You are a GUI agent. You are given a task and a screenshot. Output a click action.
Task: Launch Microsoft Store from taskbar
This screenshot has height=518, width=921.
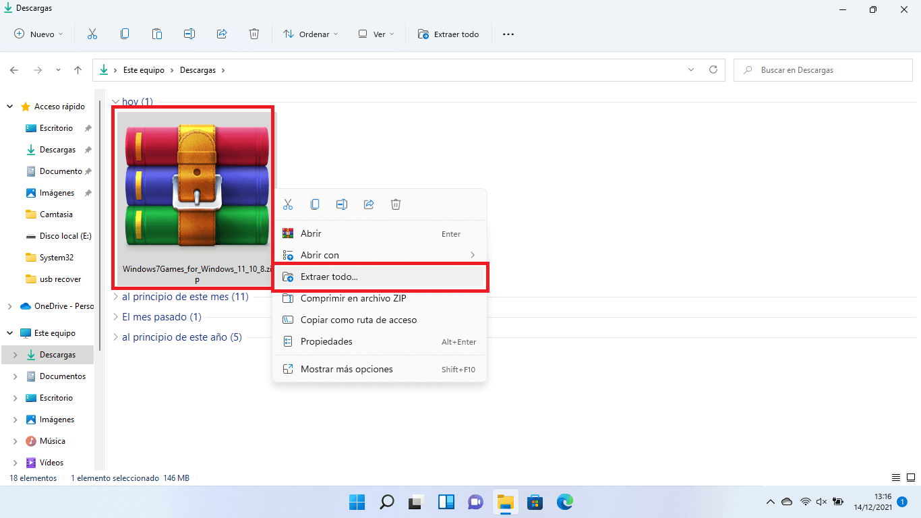tap(535, 502)
